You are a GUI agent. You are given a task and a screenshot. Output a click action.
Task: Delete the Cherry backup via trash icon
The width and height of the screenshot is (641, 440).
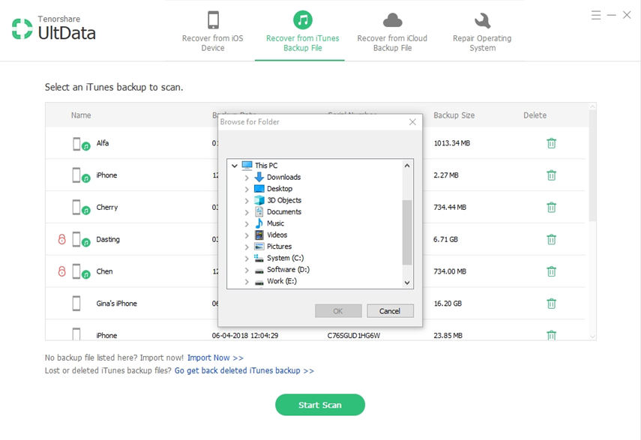click(x=551, y=208)
